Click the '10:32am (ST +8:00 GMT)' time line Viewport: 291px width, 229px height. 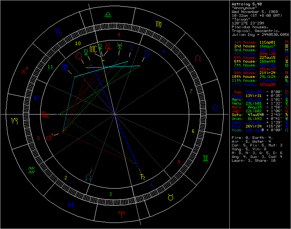click(x=257, y=16)
